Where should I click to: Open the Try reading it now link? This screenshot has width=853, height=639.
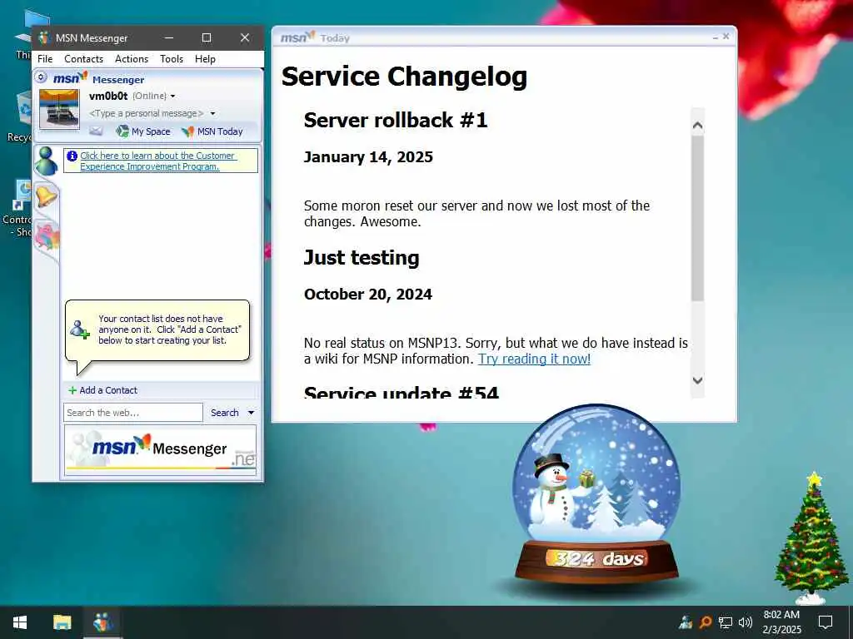click(x=534, y=359)
